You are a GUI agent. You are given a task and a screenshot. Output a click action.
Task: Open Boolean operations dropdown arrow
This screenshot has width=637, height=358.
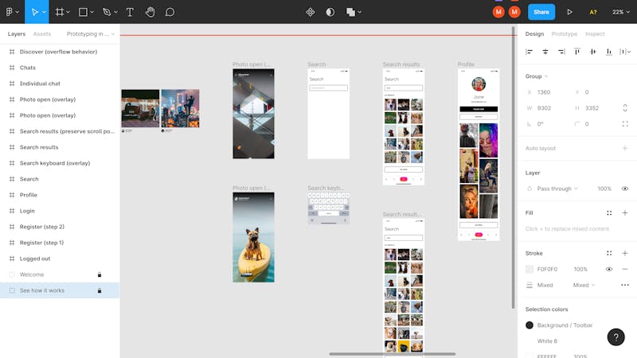(x=360, y=12)
